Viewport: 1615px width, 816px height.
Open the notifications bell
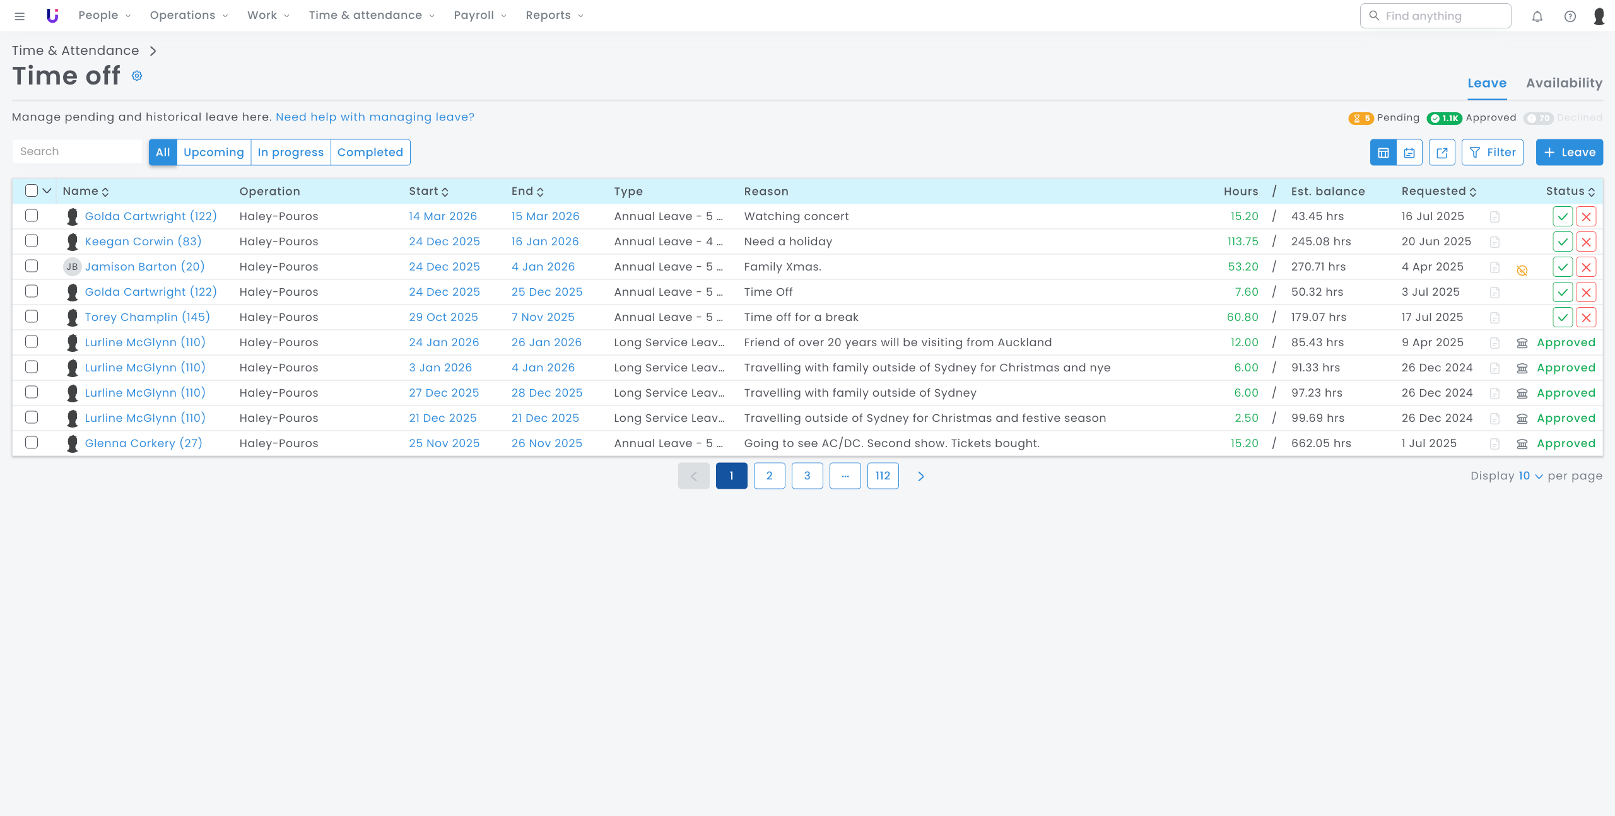click(x=1537, y=16)
